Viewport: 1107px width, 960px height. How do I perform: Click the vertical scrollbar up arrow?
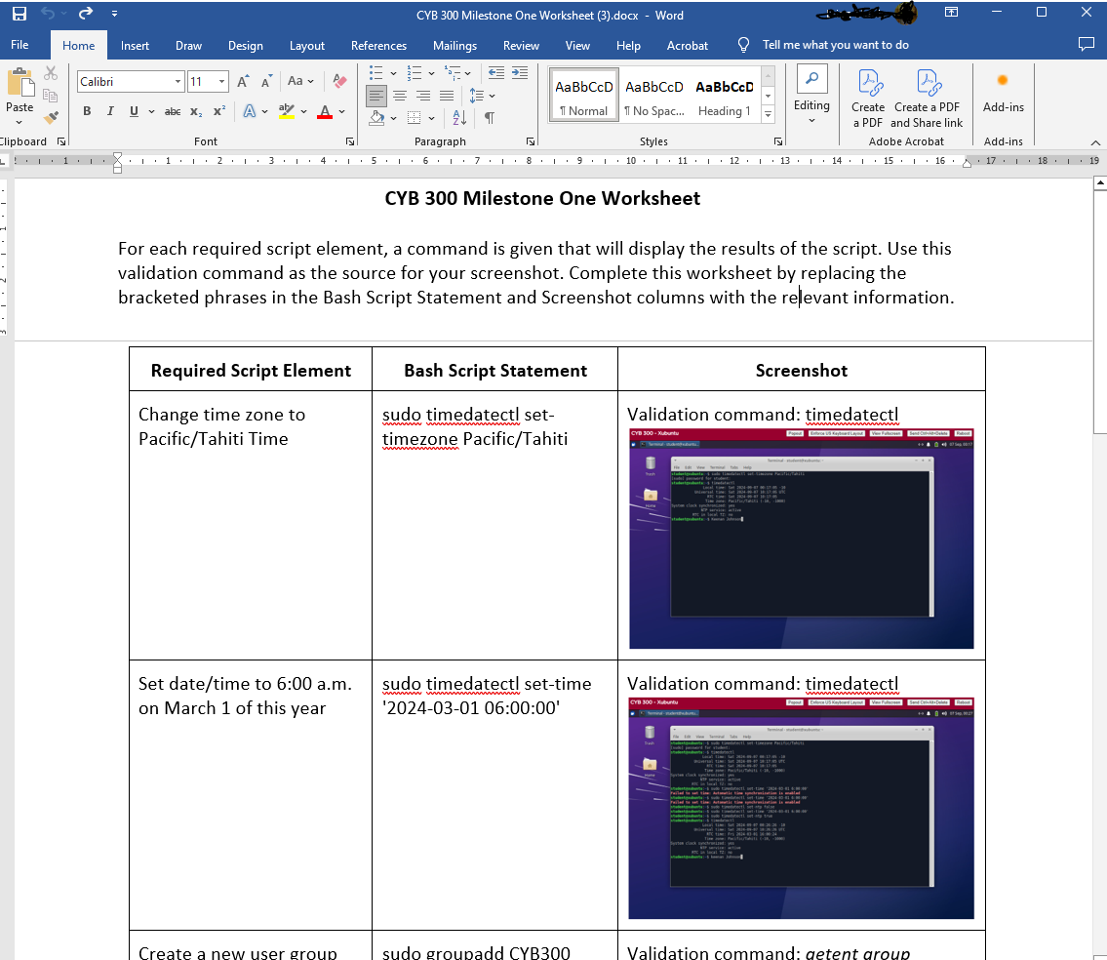pyautogui.click(x=1100, y=183)
